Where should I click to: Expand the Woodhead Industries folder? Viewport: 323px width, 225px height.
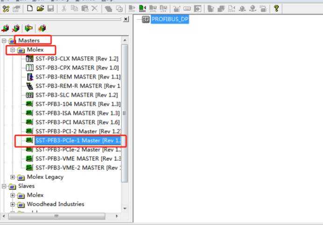click(13, 204)
